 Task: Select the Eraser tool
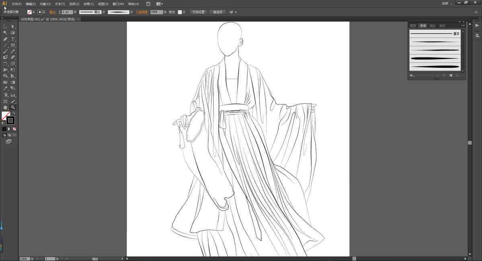click(13, 57)
